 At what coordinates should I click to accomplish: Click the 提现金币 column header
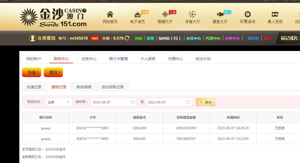click(139, 118)
